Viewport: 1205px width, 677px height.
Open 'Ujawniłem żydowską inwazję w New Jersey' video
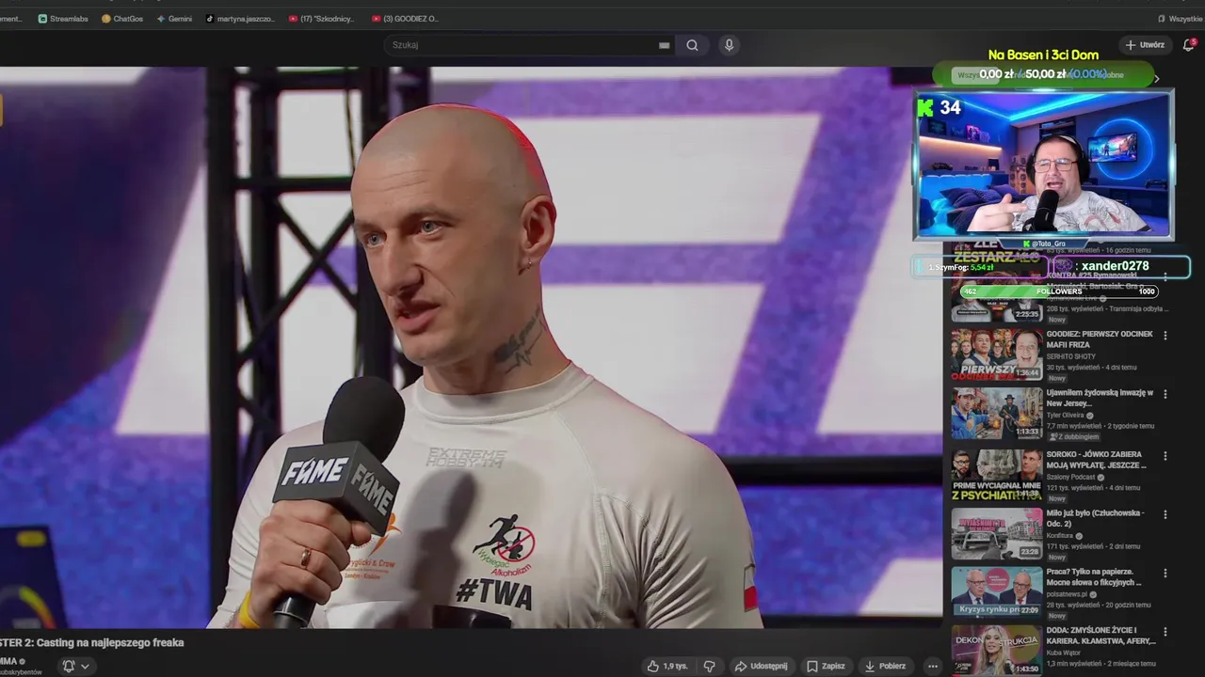pos(1099,398)
